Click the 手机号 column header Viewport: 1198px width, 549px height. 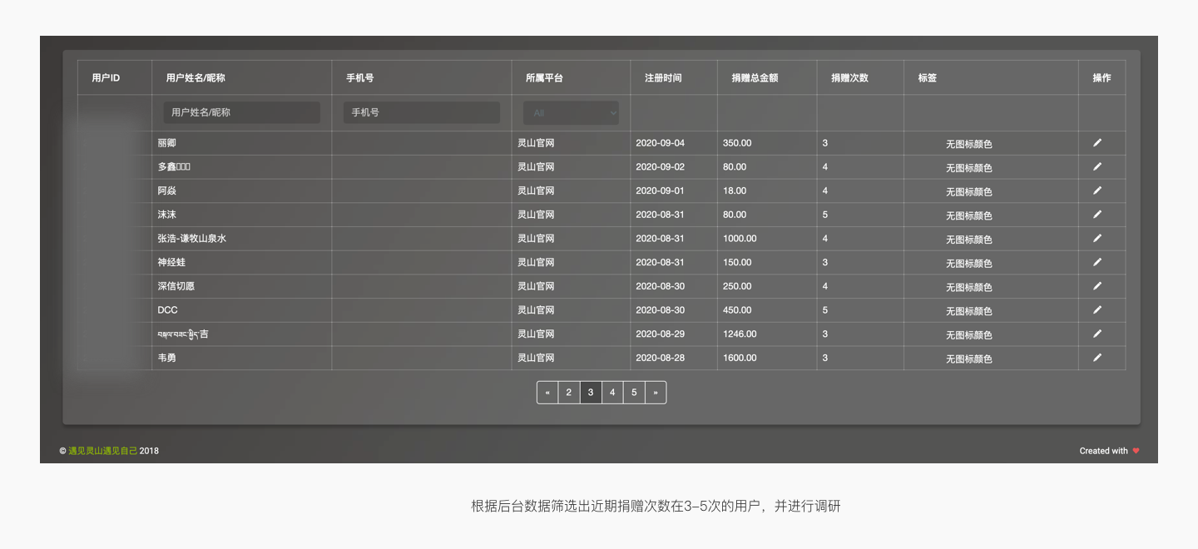[359, 78]
